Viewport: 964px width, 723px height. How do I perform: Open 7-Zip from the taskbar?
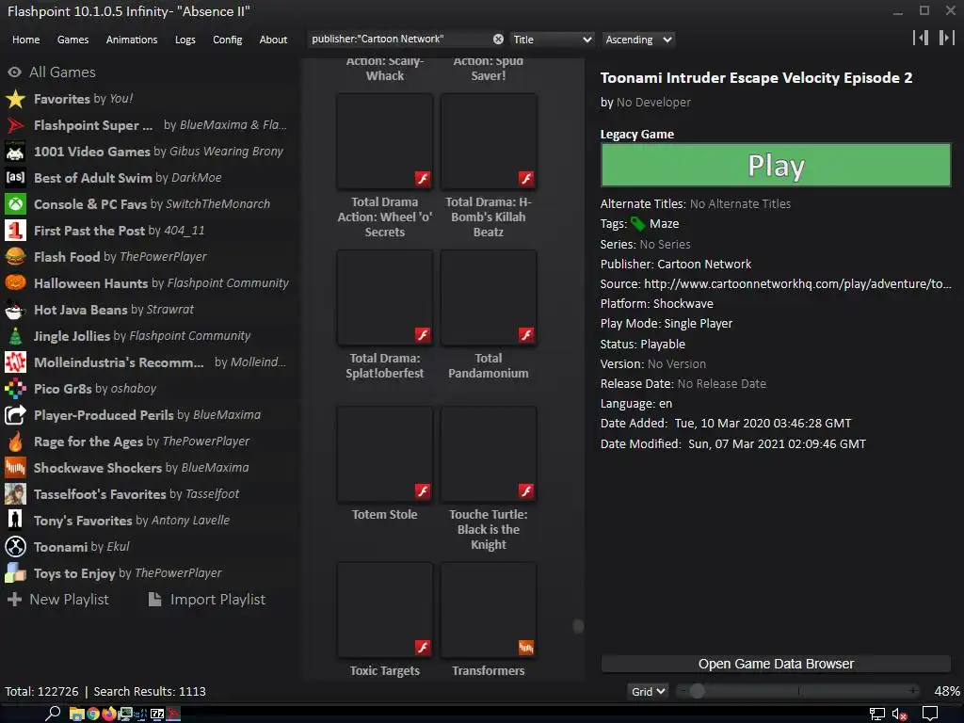point(157,714)
